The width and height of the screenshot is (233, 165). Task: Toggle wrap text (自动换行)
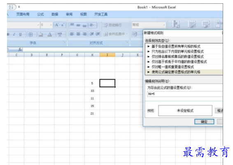click(x=113, y=25)
